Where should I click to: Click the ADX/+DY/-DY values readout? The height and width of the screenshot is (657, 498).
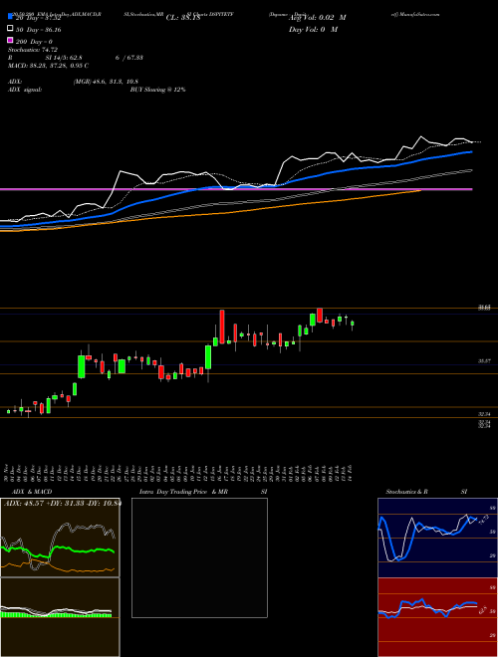[62, 503]
